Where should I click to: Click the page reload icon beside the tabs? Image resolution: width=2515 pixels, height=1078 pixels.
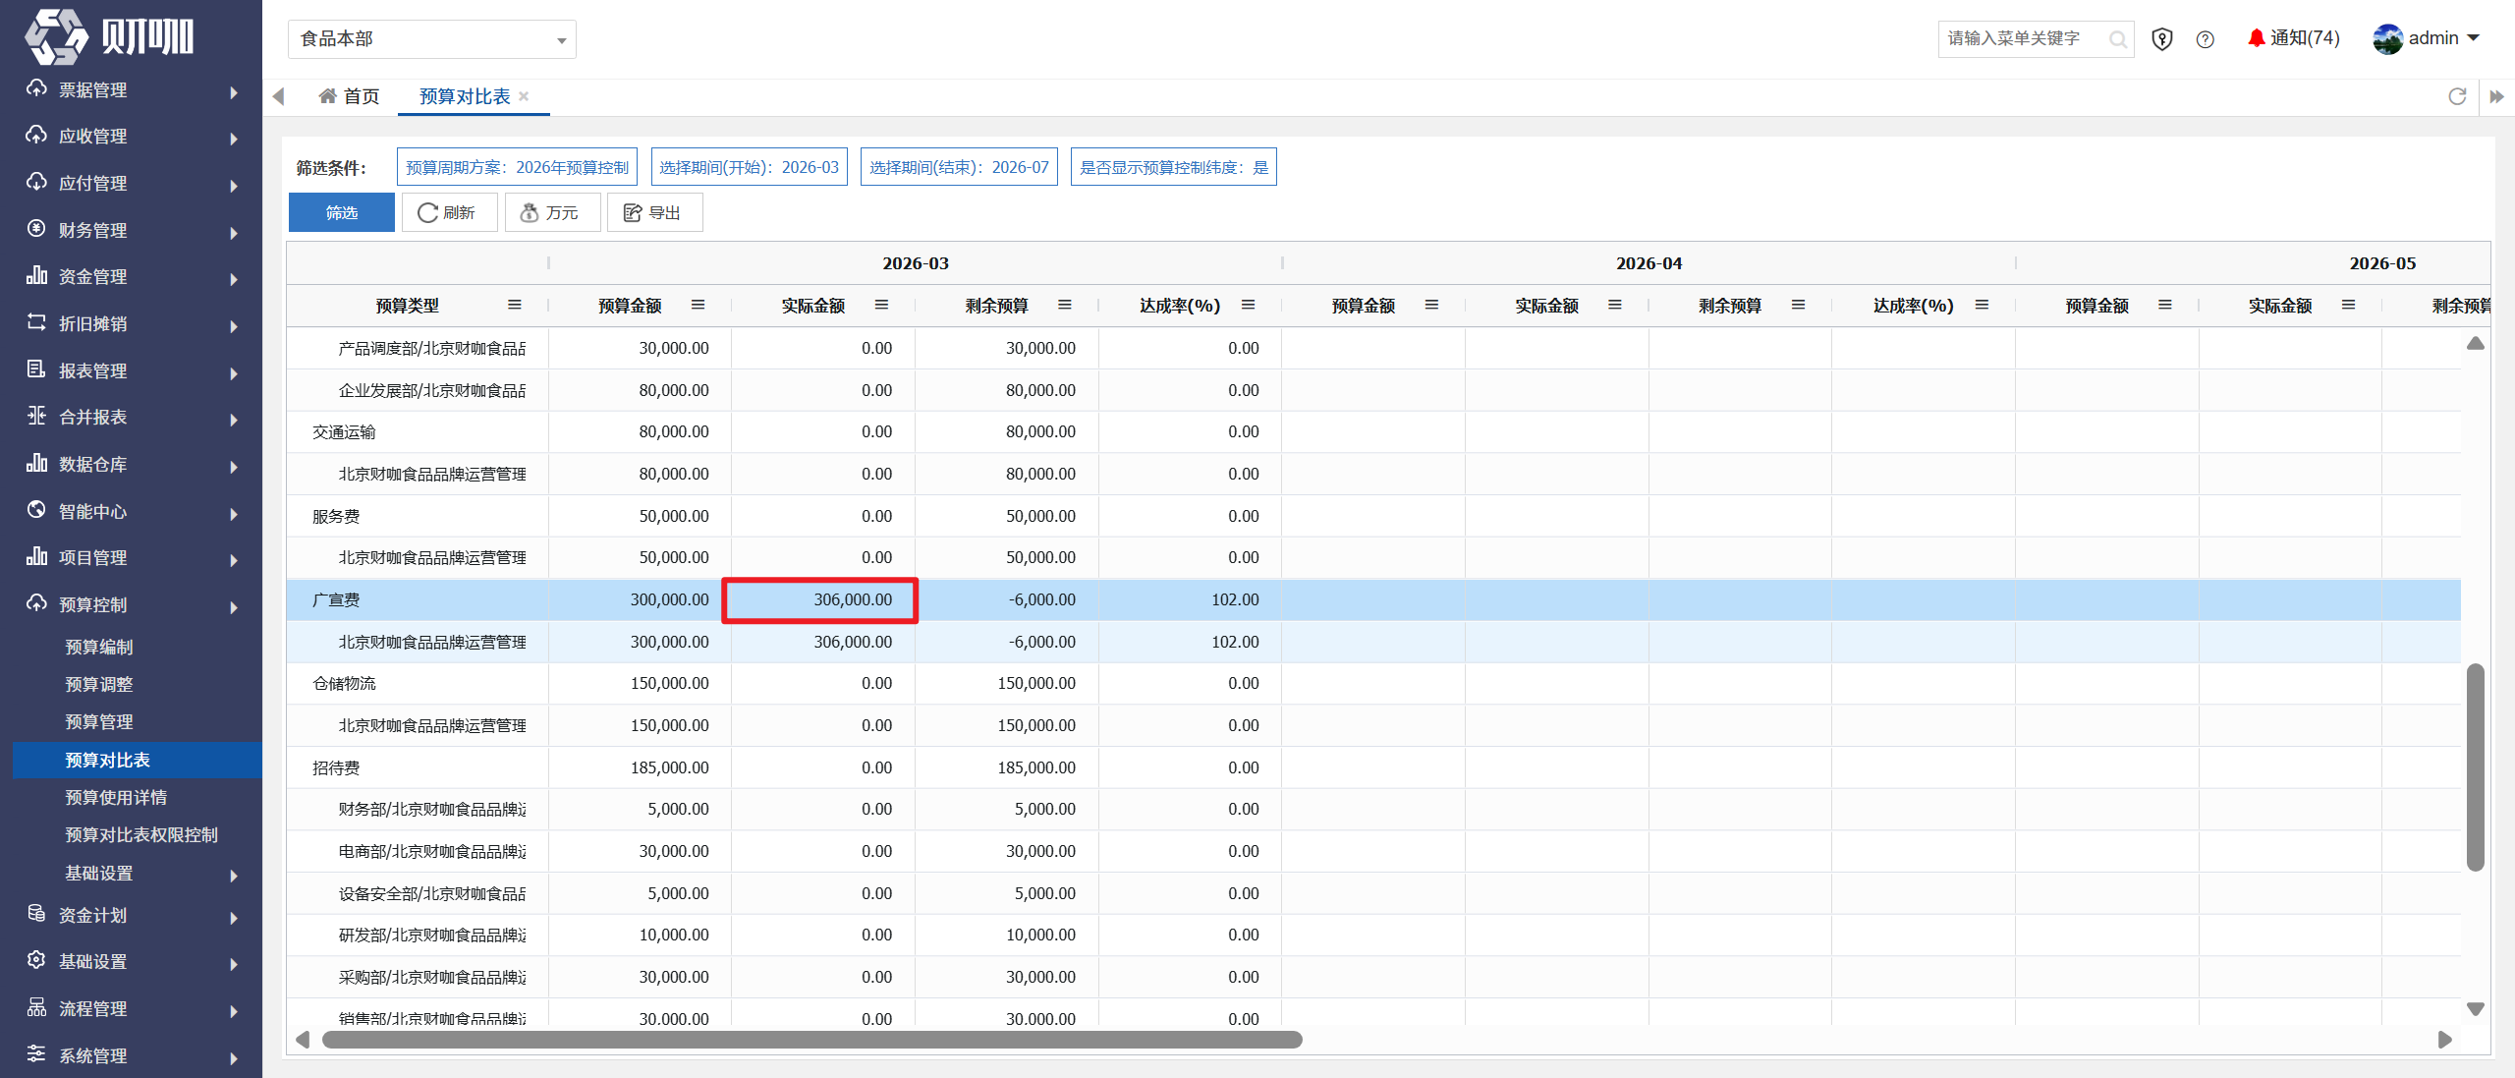2457,96
